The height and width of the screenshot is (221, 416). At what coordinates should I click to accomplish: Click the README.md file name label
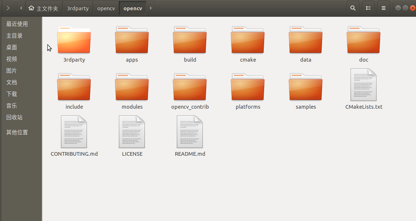pos(190,154)
